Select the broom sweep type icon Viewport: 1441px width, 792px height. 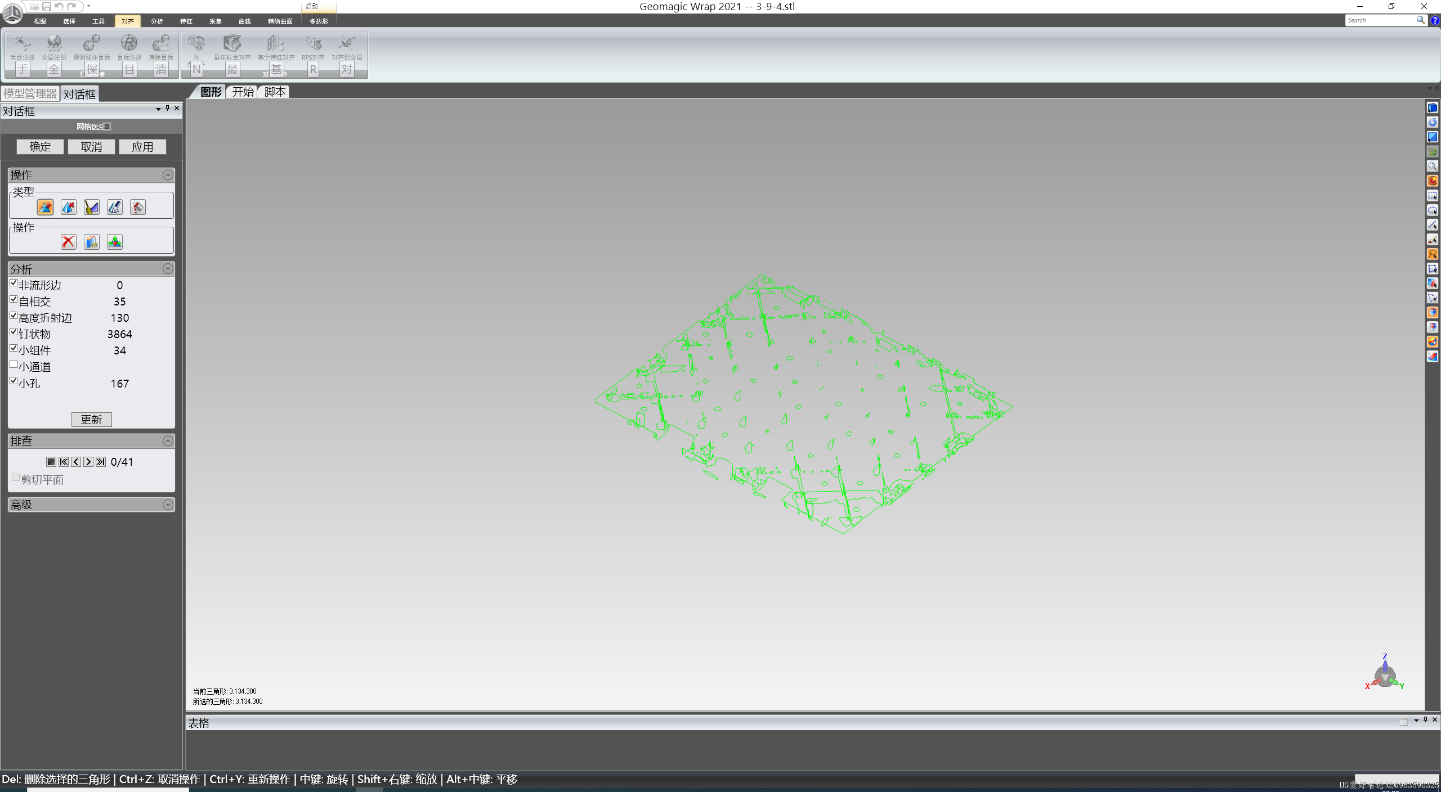[92, 207]
